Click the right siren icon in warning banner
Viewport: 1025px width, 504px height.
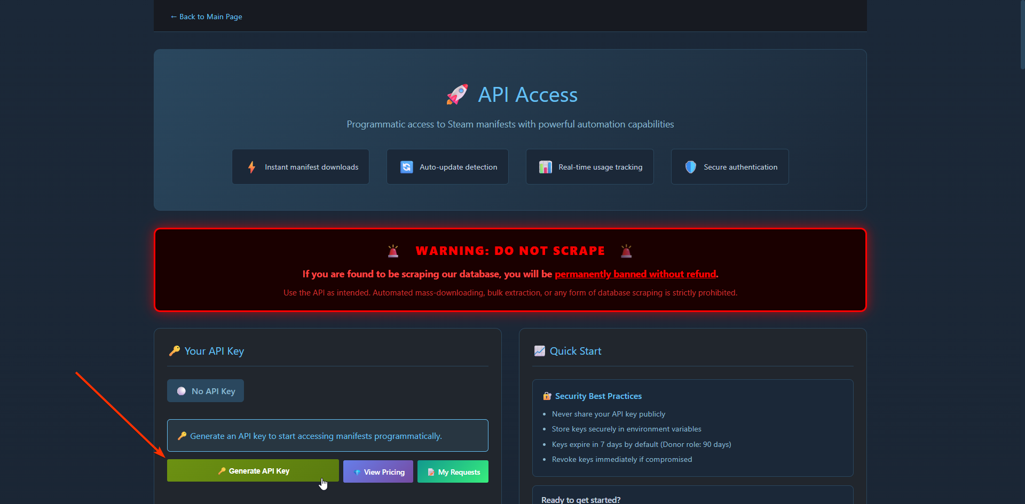(626, 251)
